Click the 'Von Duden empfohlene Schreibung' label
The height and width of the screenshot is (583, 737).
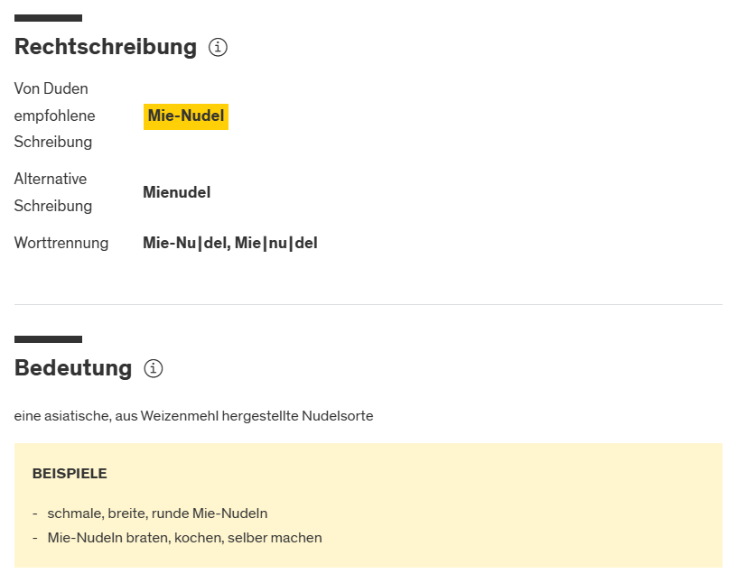(54, 116)
